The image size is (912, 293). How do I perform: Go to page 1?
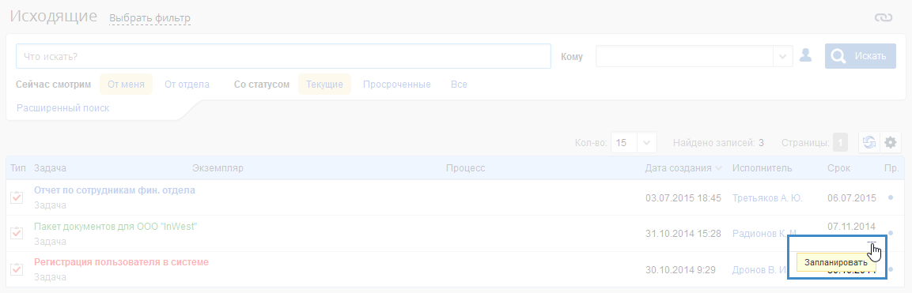pos(840,142)
